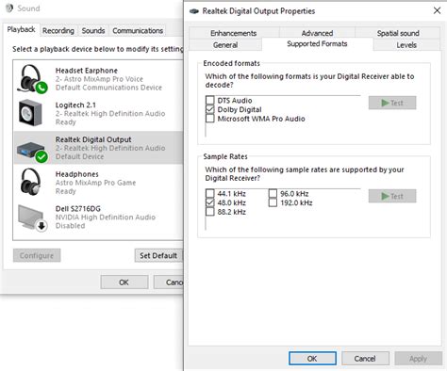This screenshot has width=447, height=371.
Task: Click Test button for sample rates
Action: [392, 196]
